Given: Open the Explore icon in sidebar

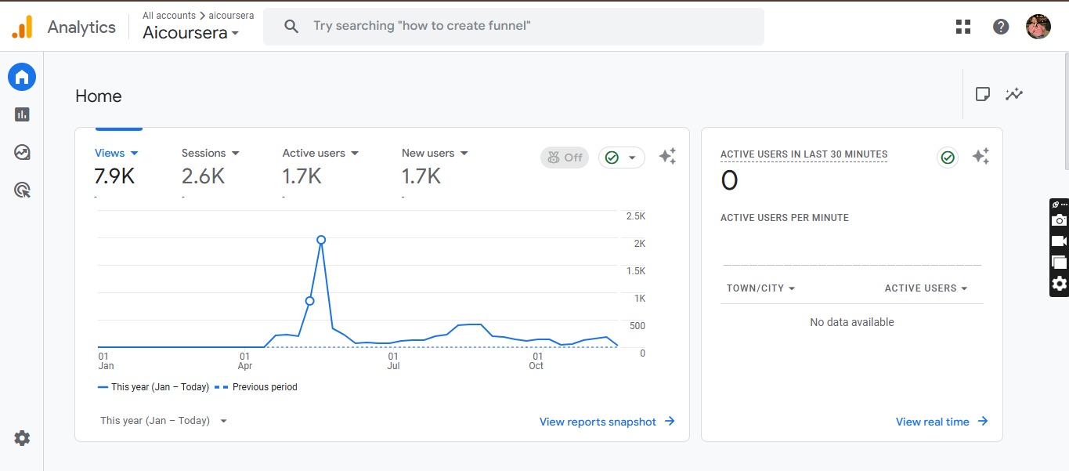Looking at the screenshot, I should coord(22,152).
